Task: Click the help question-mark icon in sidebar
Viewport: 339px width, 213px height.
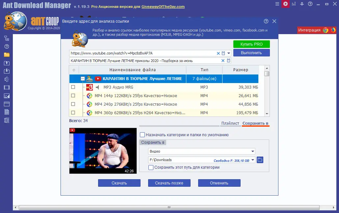Action: click(x=6, y=46)
